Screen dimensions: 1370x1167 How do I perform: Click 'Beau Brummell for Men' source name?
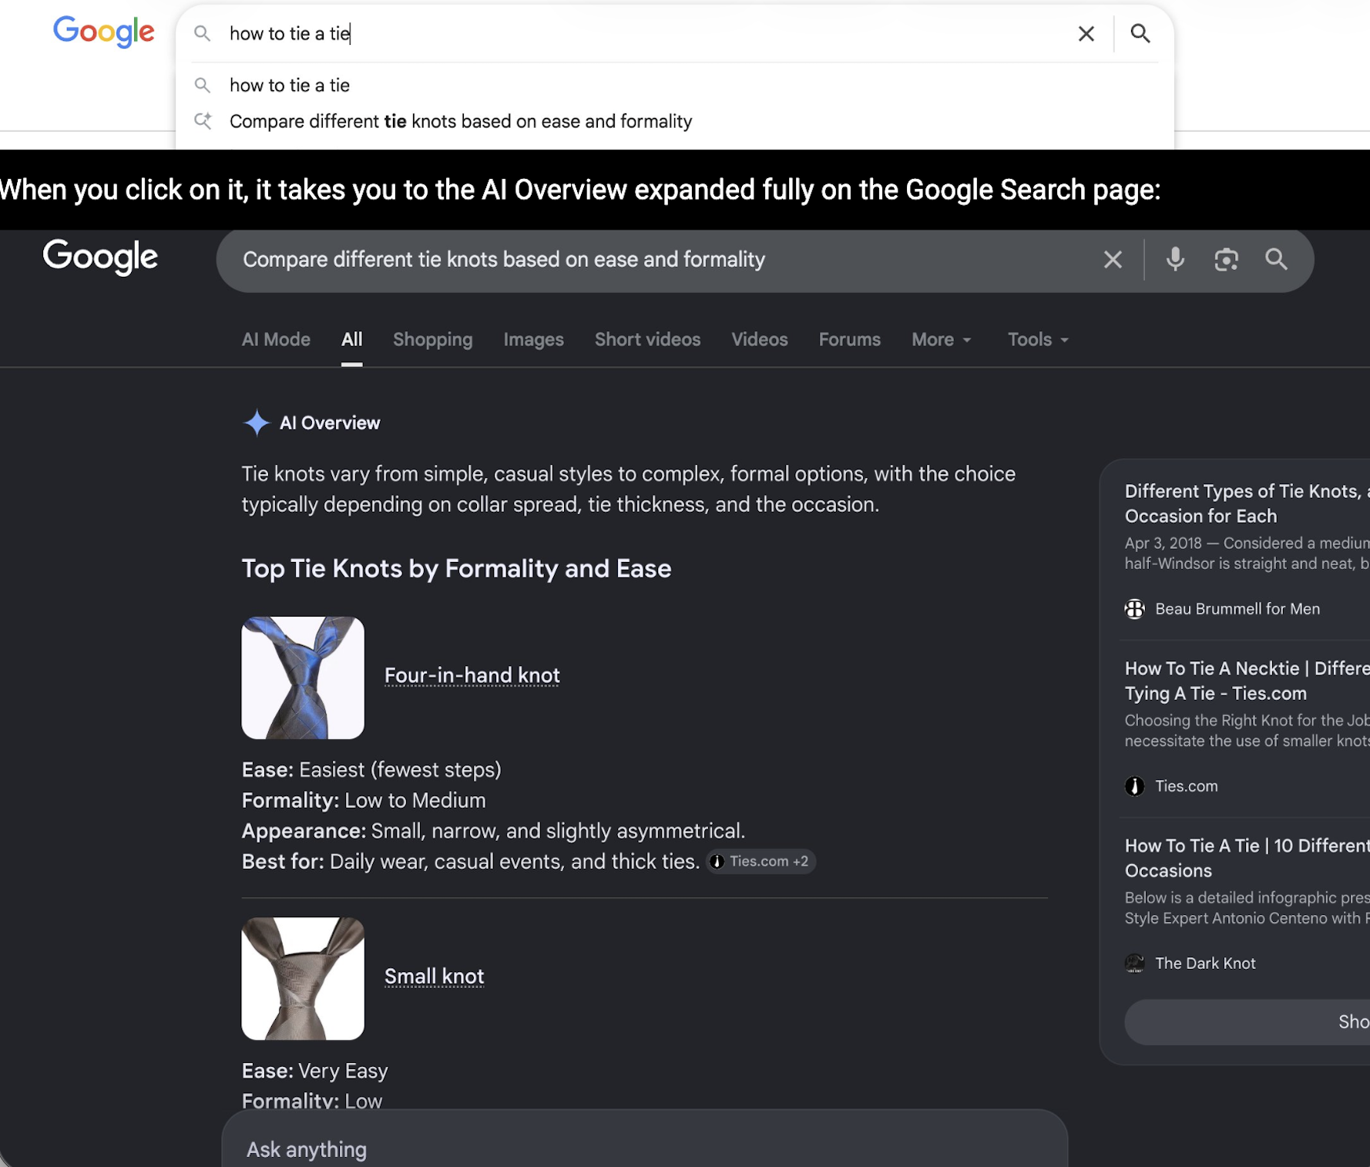tap(1237, 610)
